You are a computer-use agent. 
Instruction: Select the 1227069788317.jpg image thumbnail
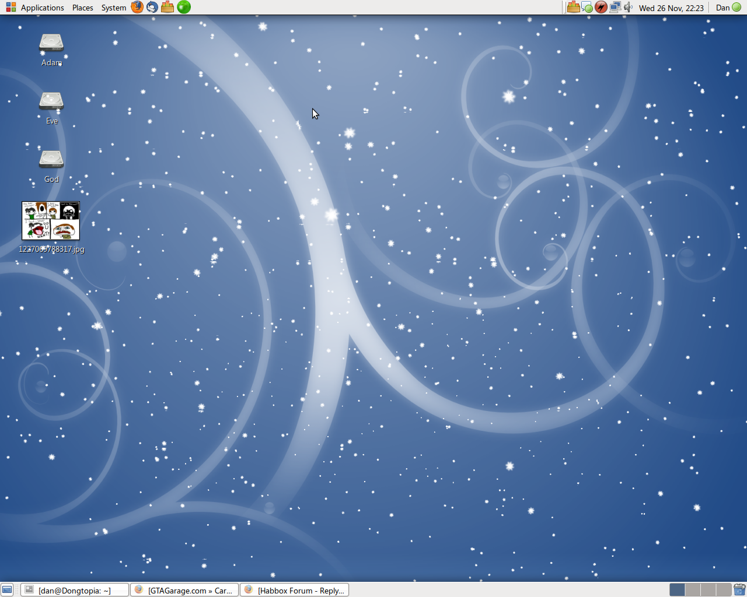tap(51, 221)
